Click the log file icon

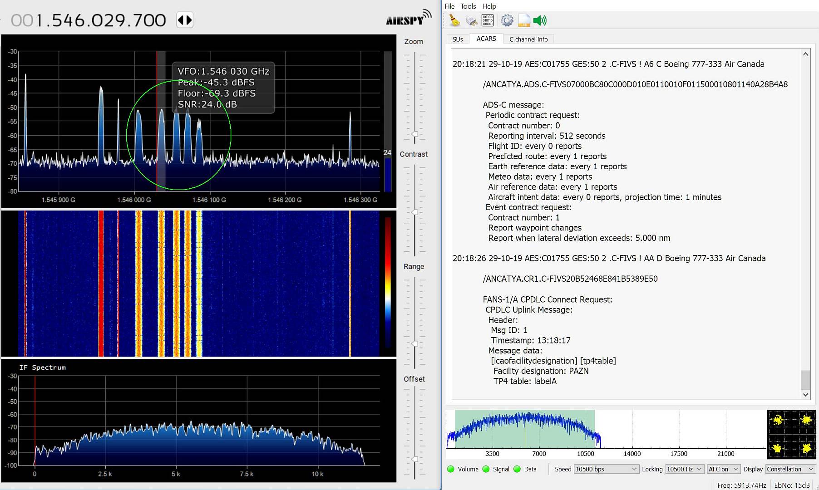click(524, 20)
